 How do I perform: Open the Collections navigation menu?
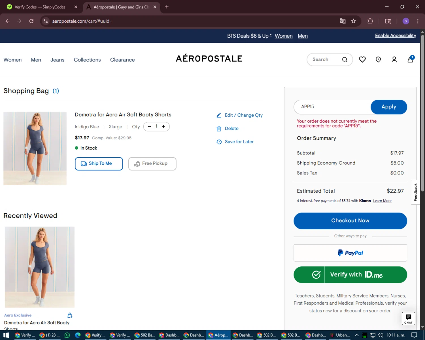click(87, 60)
